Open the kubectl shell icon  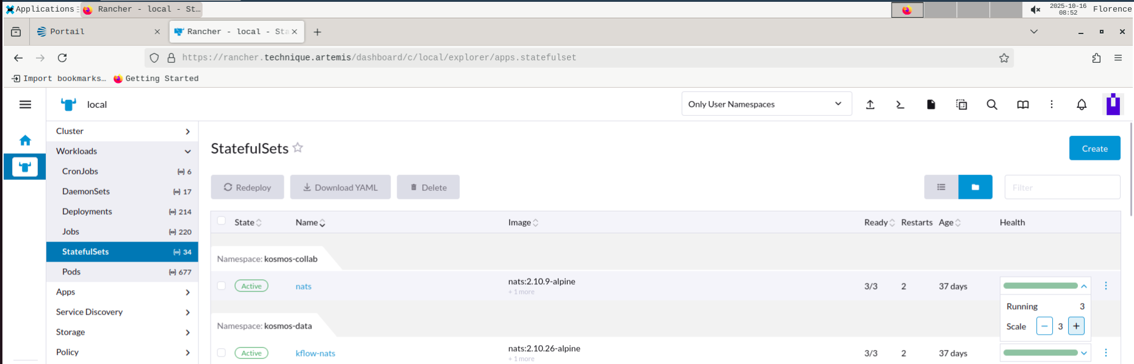[900, 104]
